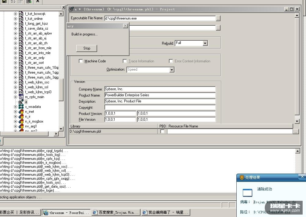Click the f_kzt_online function icon
306x217 pixels.
point(21,19)
